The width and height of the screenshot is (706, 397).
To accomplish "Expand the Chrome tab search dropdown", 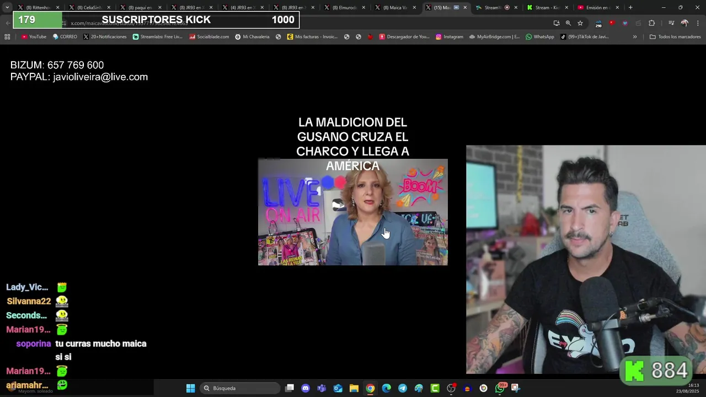I will point(7,8).
